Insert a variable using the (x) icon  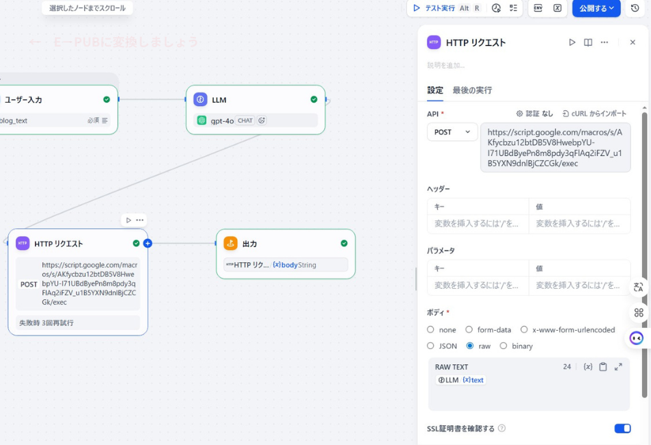tap(587, 367)
